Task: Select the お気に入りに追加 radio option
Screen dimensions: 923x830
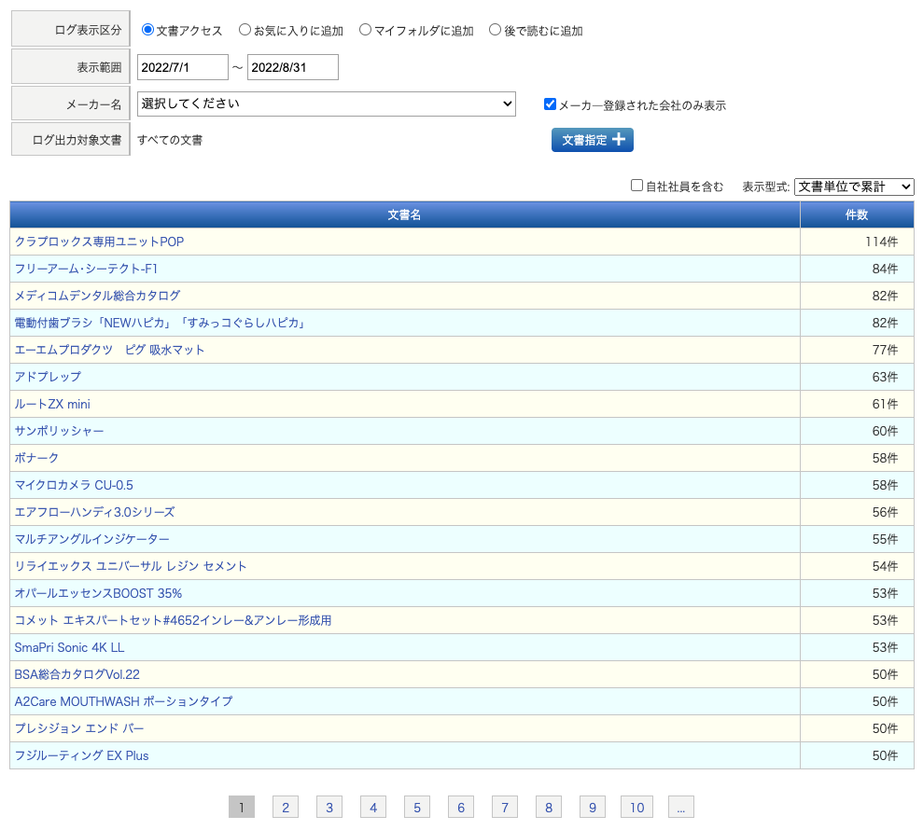Action: tap(245, 30)
